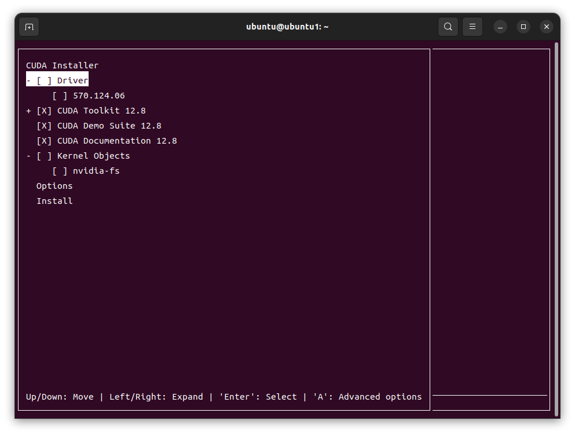Open the terminal search
The height and width of the screenshot is (435, 575).
pos(448,27)
